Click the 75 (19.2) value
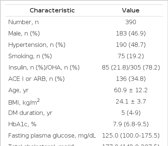This screenshot has height=146, width=168. [x=131, y=56]
